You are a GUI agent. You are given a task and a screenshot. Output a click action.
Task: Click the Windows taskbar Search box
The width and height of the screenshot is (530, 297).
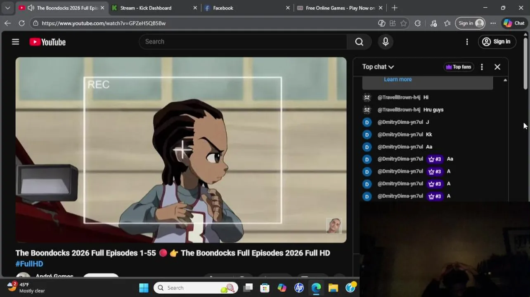(196, 288)
